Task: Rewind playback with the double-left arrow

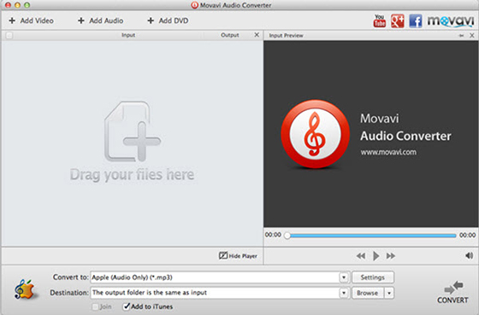Action: coord(361,256)
